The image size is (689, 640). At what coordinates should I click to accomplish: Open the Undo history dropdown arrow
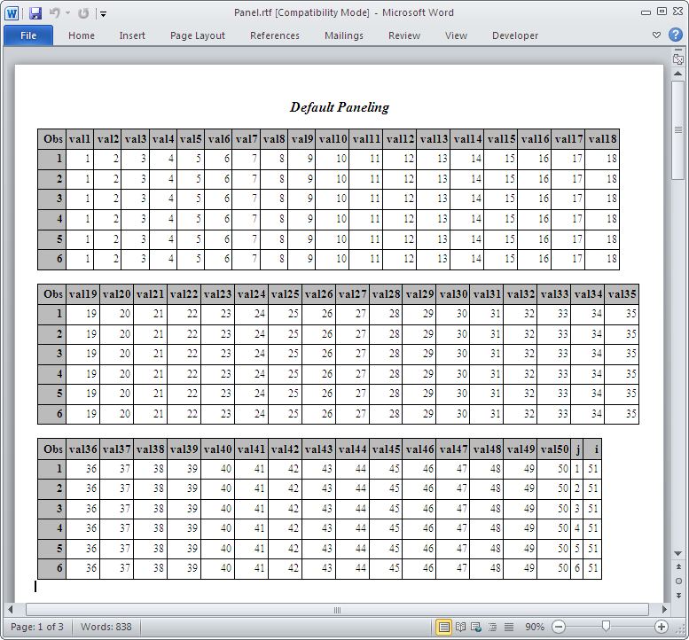tap(67, 13)
